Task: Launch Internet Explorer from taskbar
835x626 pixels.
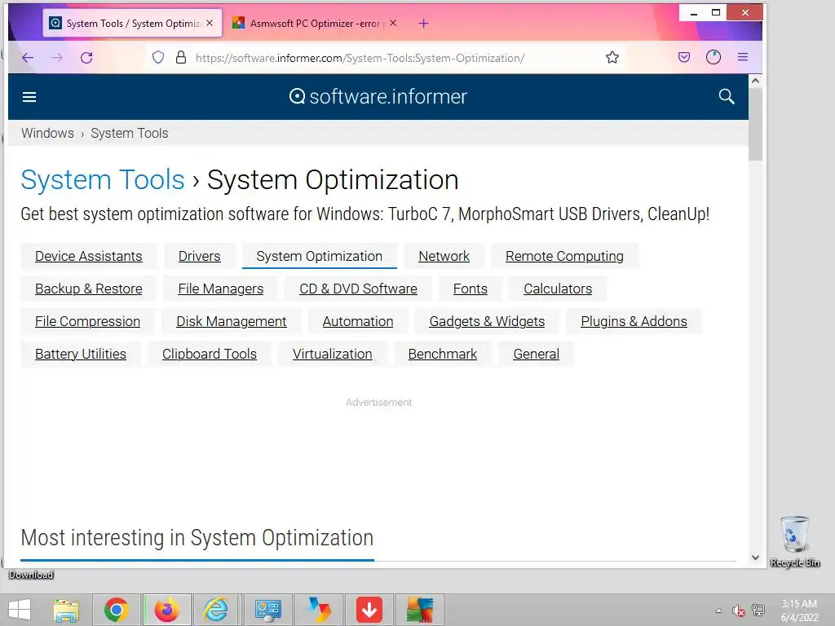Action: 216,610
